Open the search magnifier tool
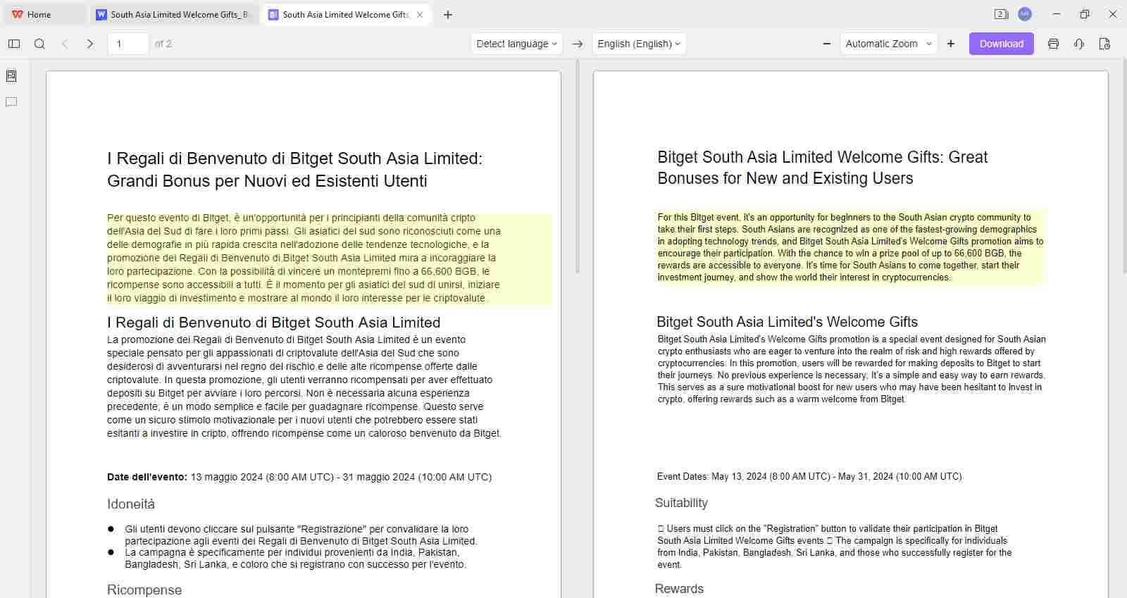Viewport: 1127px width, 598px height. click(39, 44)
